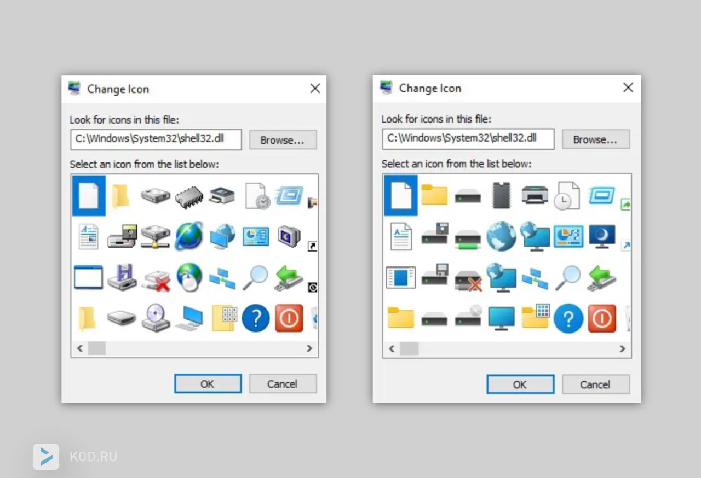Choose control panel chart icon in right dialog
The width and height of the screenshot is (701, 478).
[x=568, y=236]
